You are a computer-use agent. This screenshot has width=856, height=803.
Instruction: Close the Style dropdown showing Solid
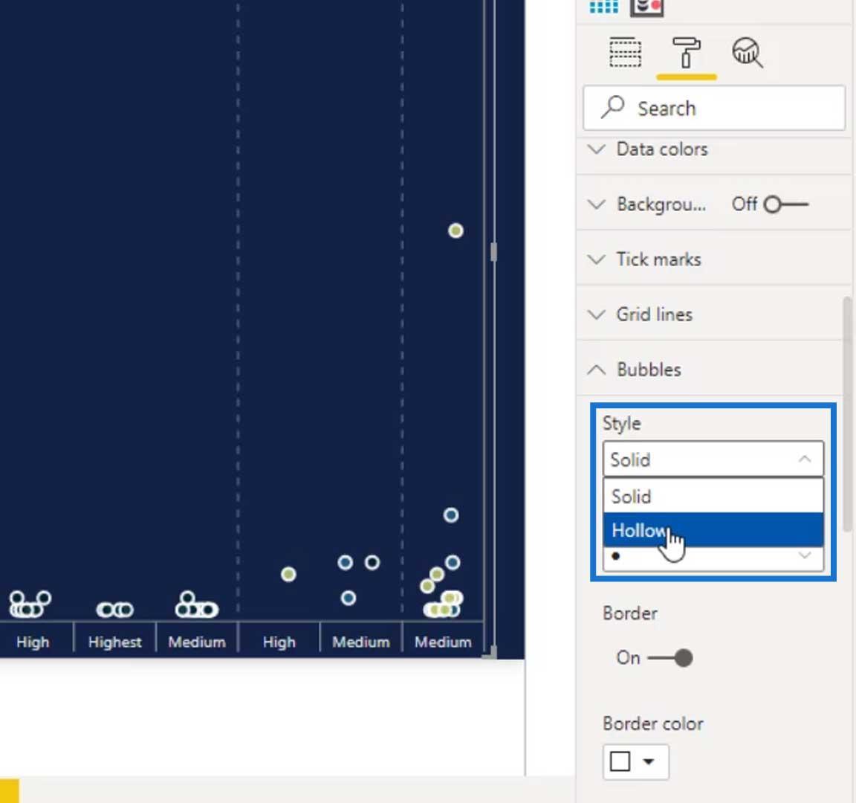click(x=713, y=459)
